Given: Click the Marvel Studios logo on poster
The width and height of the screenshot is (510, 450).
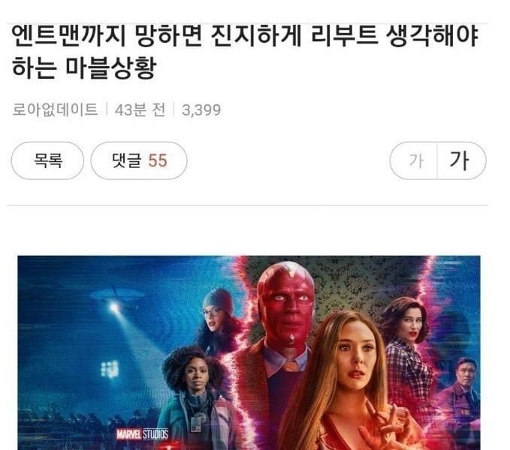Looking at the screenshot, I should click(143, 434).
